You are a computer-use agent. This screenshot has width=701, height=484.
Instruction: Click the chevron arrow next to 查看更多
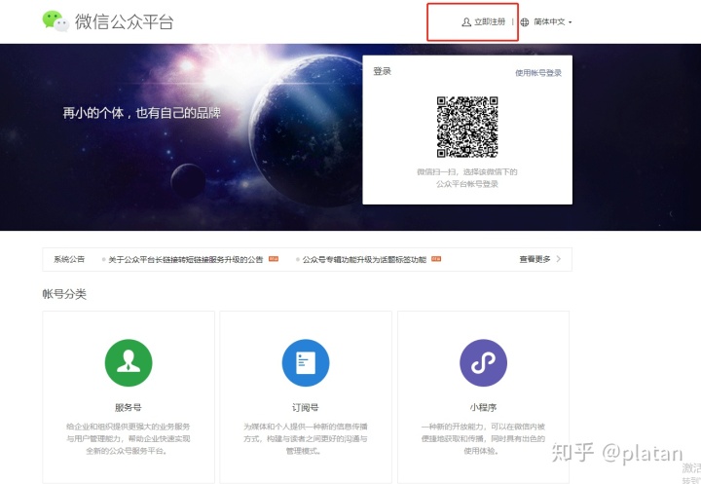point(559,258)
